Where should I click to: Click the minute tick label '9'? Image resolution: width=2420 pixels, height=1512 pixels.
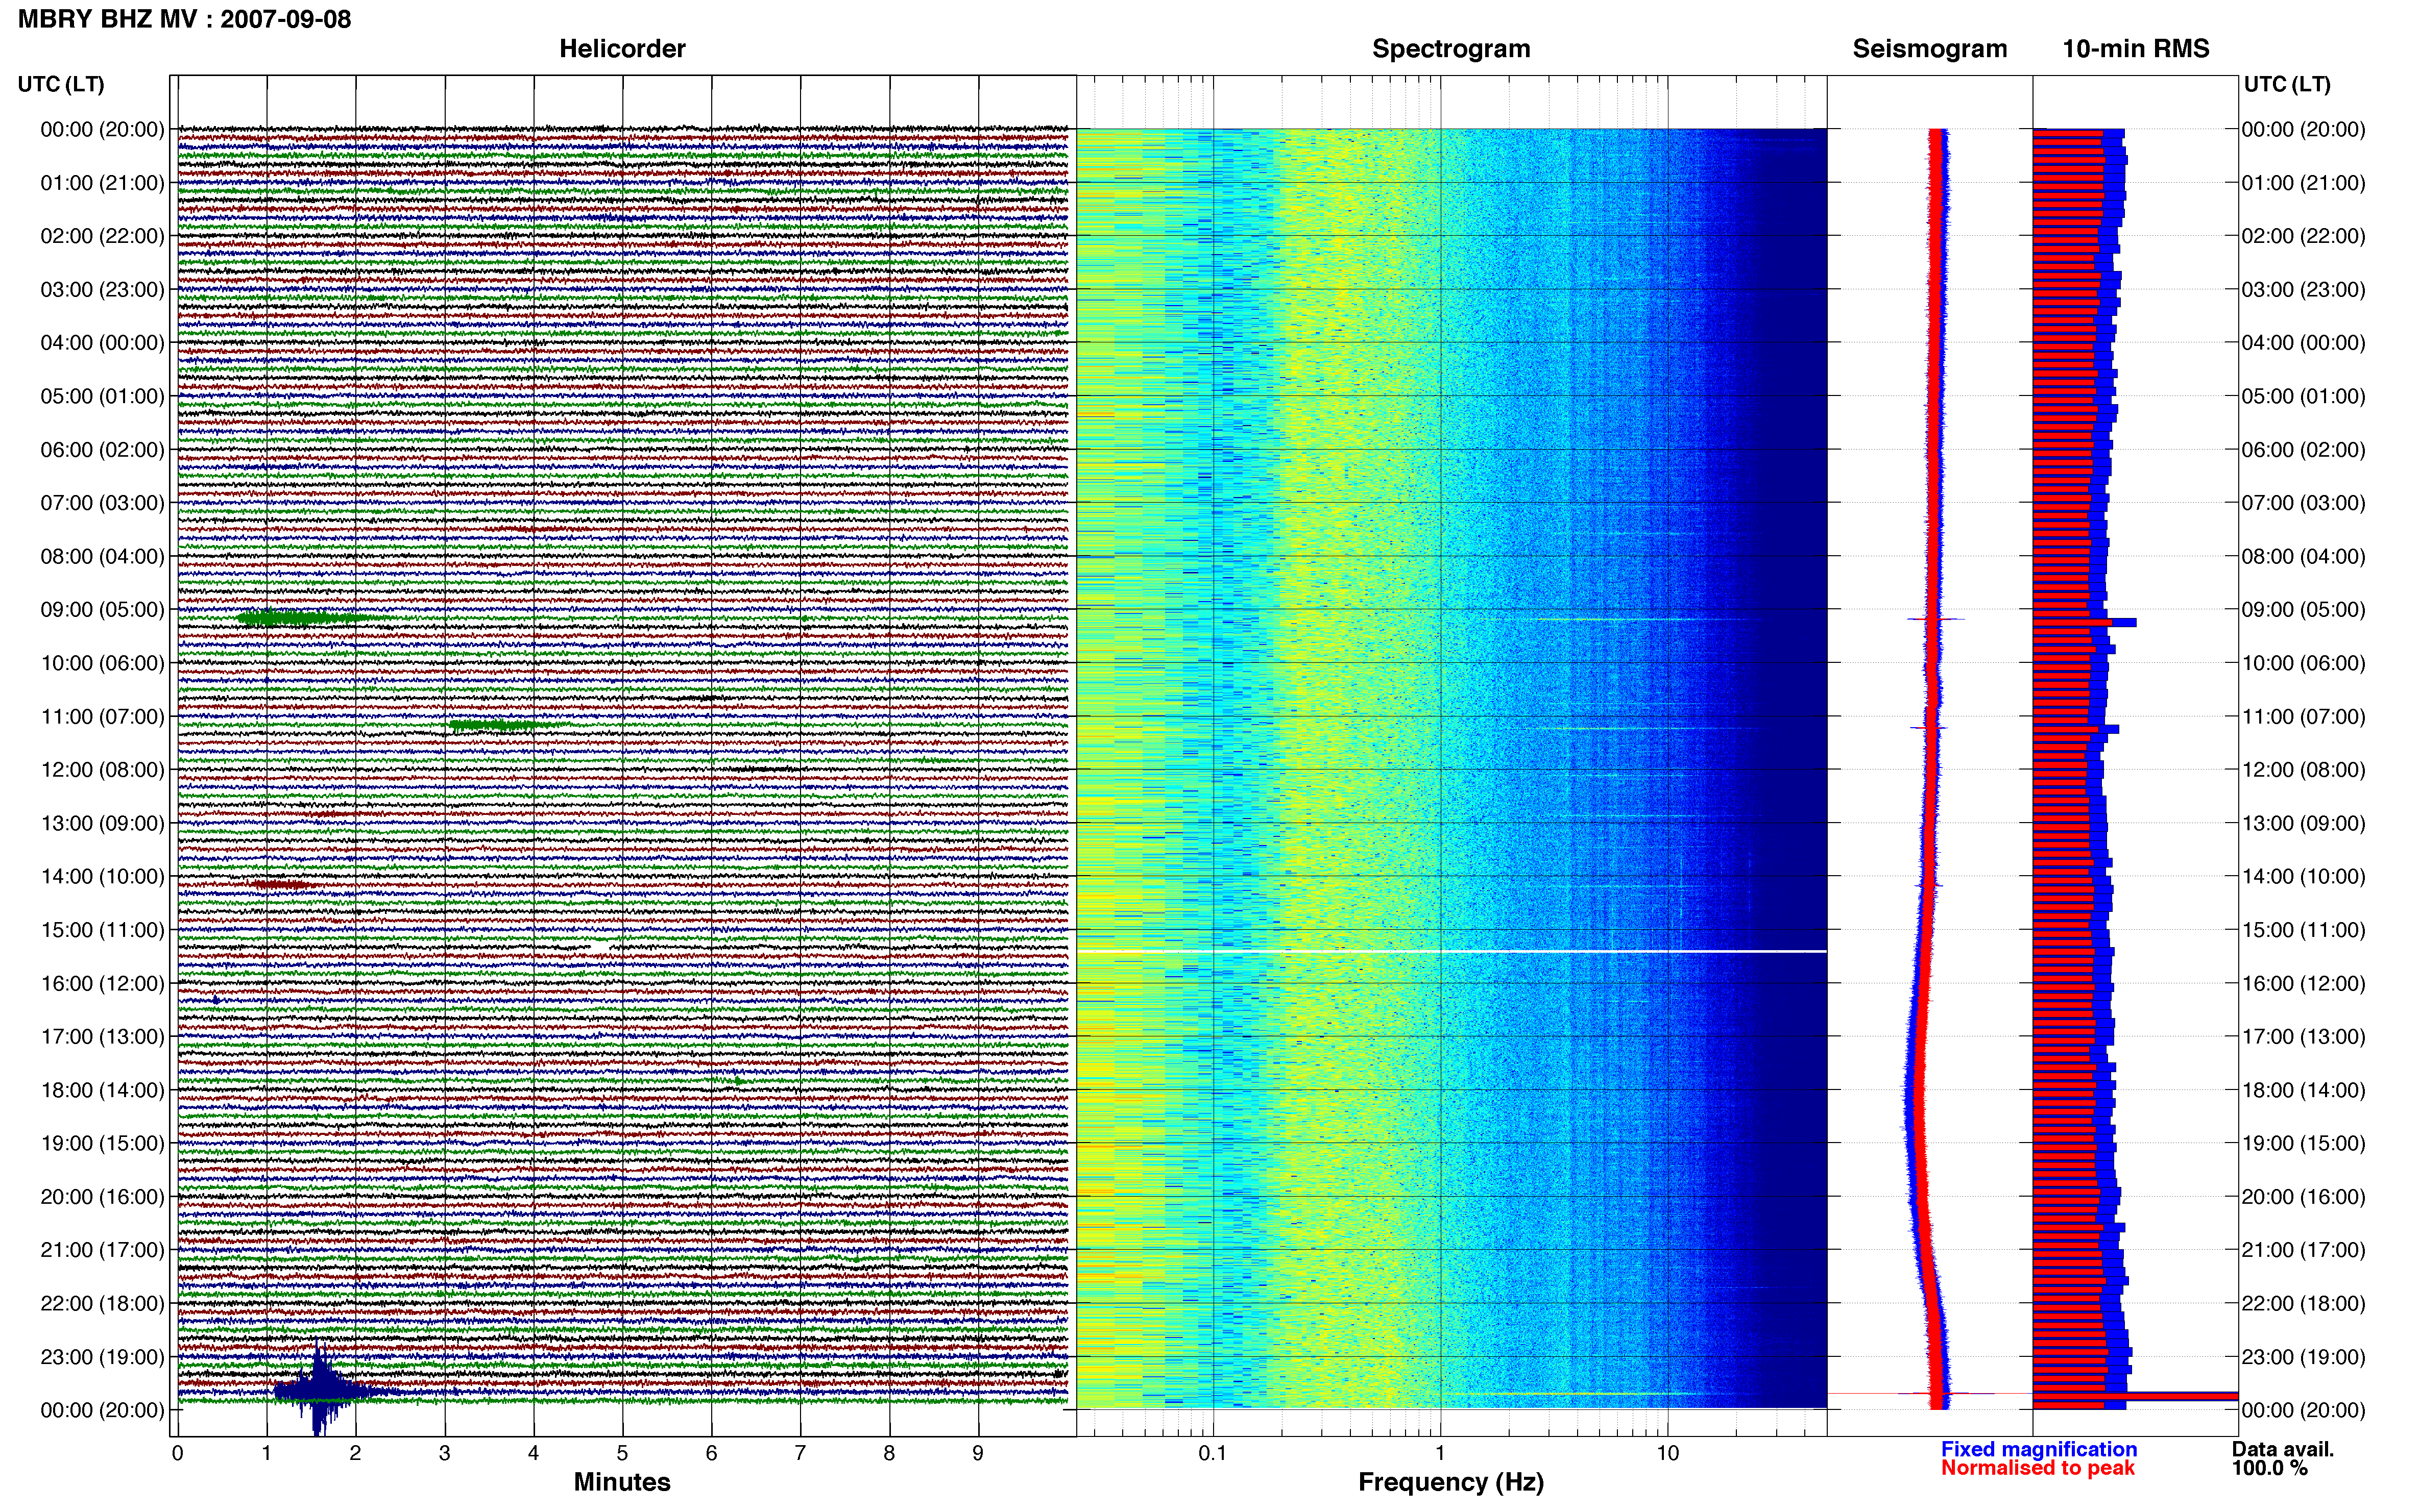977,1453
